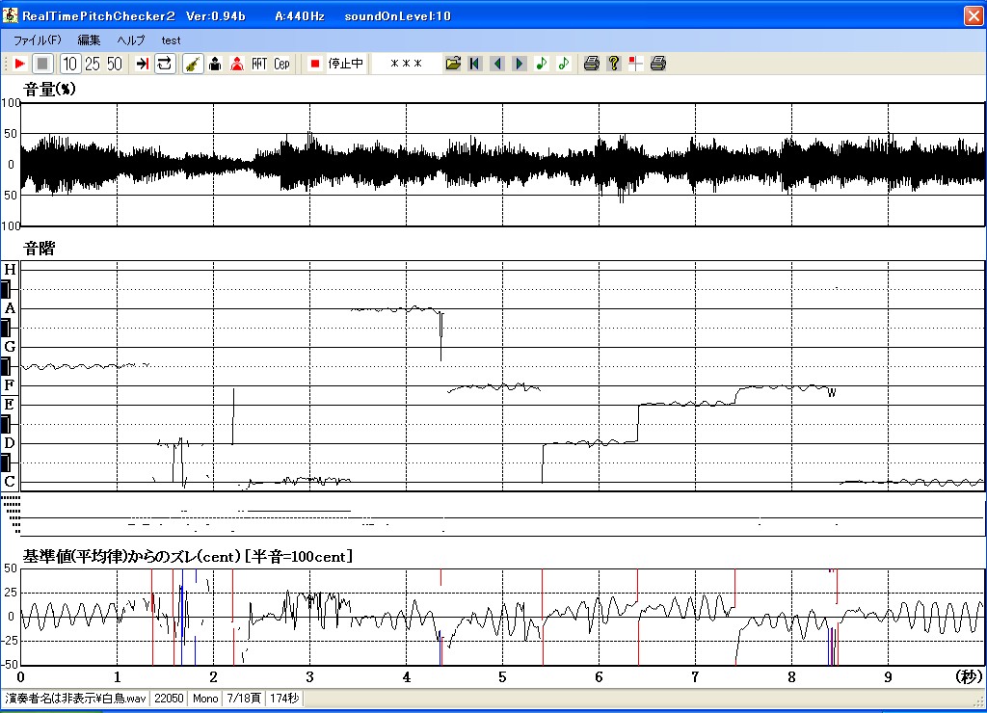Click the 22050 sample rate status cell
Viewport: 987px width, 713px height.
click(169, 699)
